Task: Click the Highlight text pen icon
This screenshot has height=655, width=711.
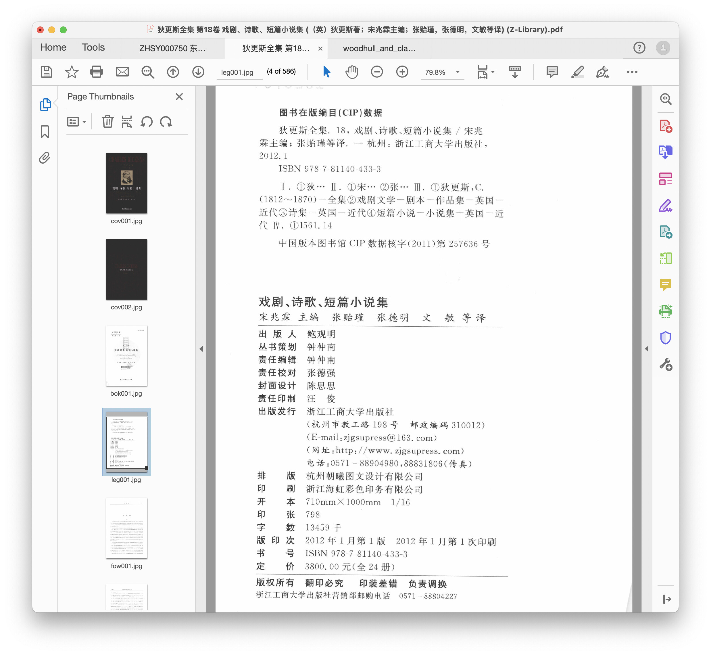Action: [x=577, y=72]
